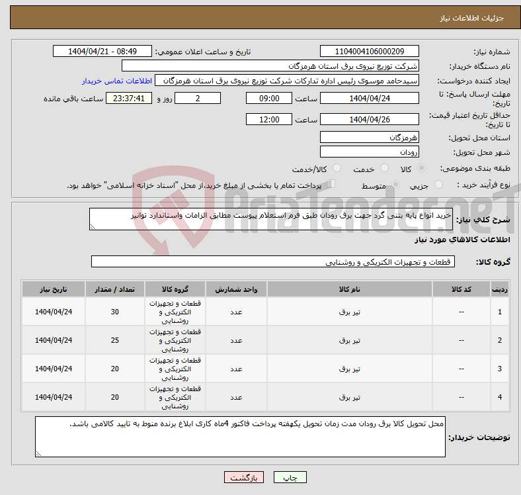521x495 pixels.
Task: Select the کالا radio button
Action: tap(421, 168)
